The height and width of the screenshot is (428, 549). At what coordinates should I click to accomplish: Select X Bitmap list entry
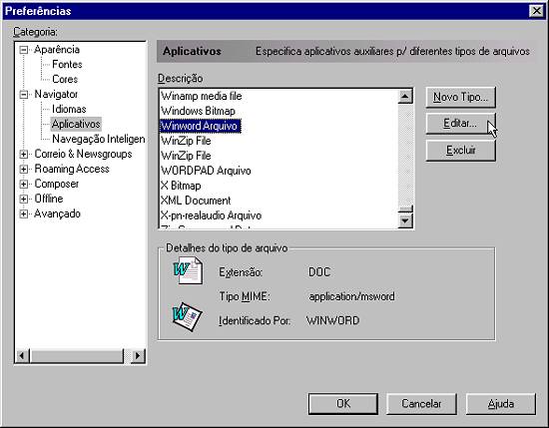(181, 186)
